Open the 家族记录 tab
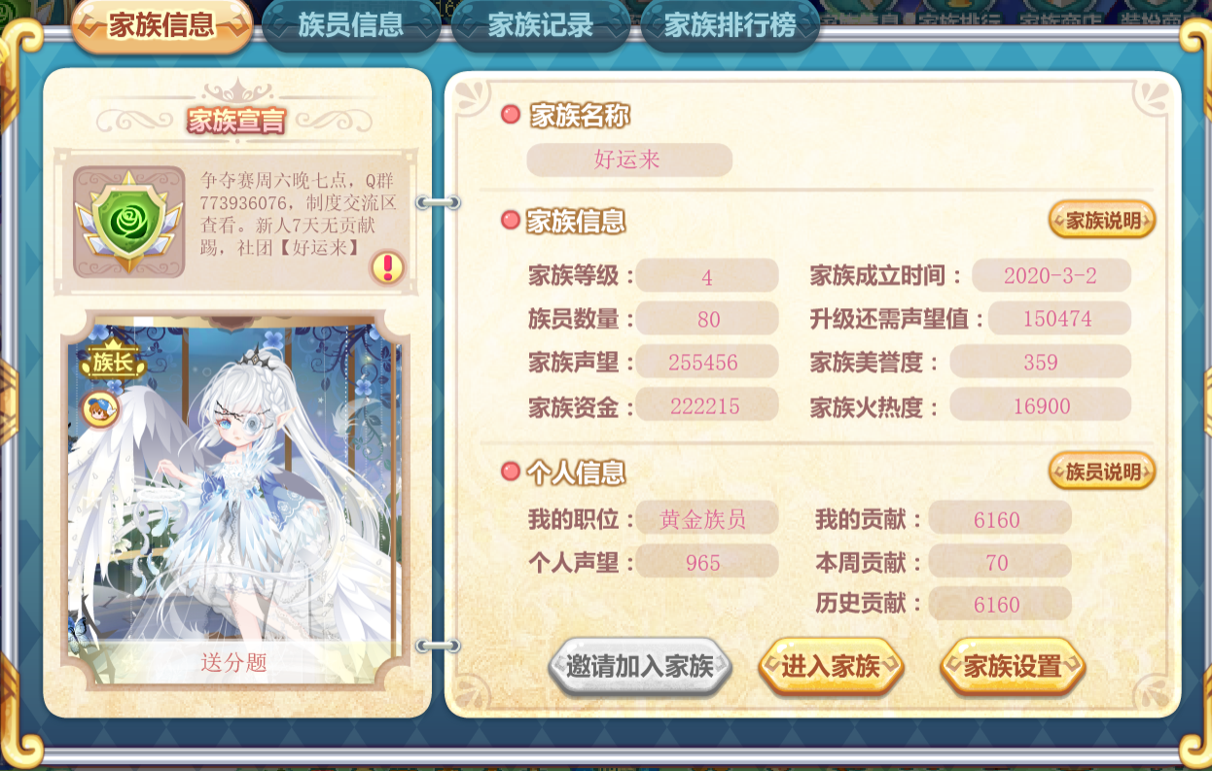This screenshot has height=771, width=1212. (x=540, y=26)
